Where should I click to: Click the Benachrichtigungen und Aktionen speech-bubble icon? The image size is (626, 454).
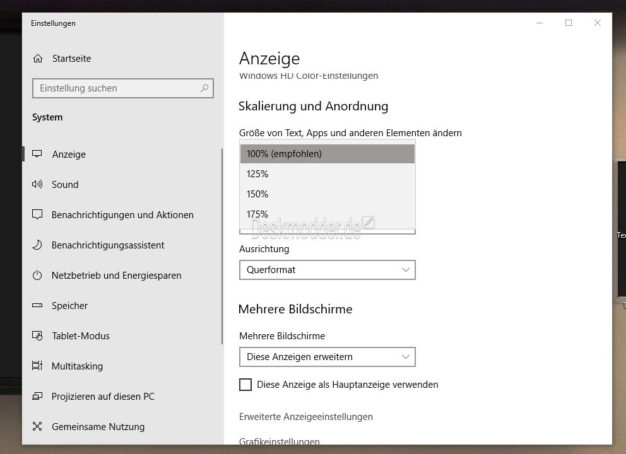[37, 214]
